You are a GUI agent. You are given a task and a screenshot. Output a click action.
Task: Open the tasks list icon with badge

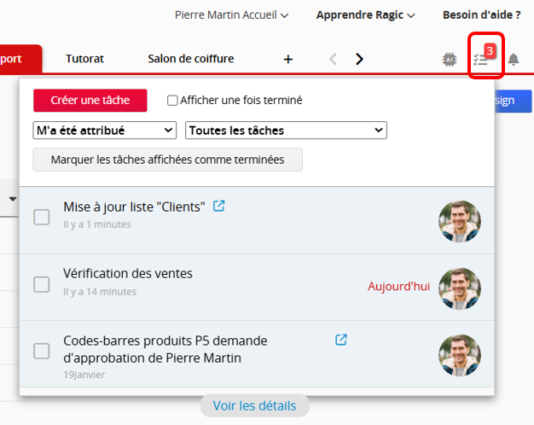click(483, 58)
